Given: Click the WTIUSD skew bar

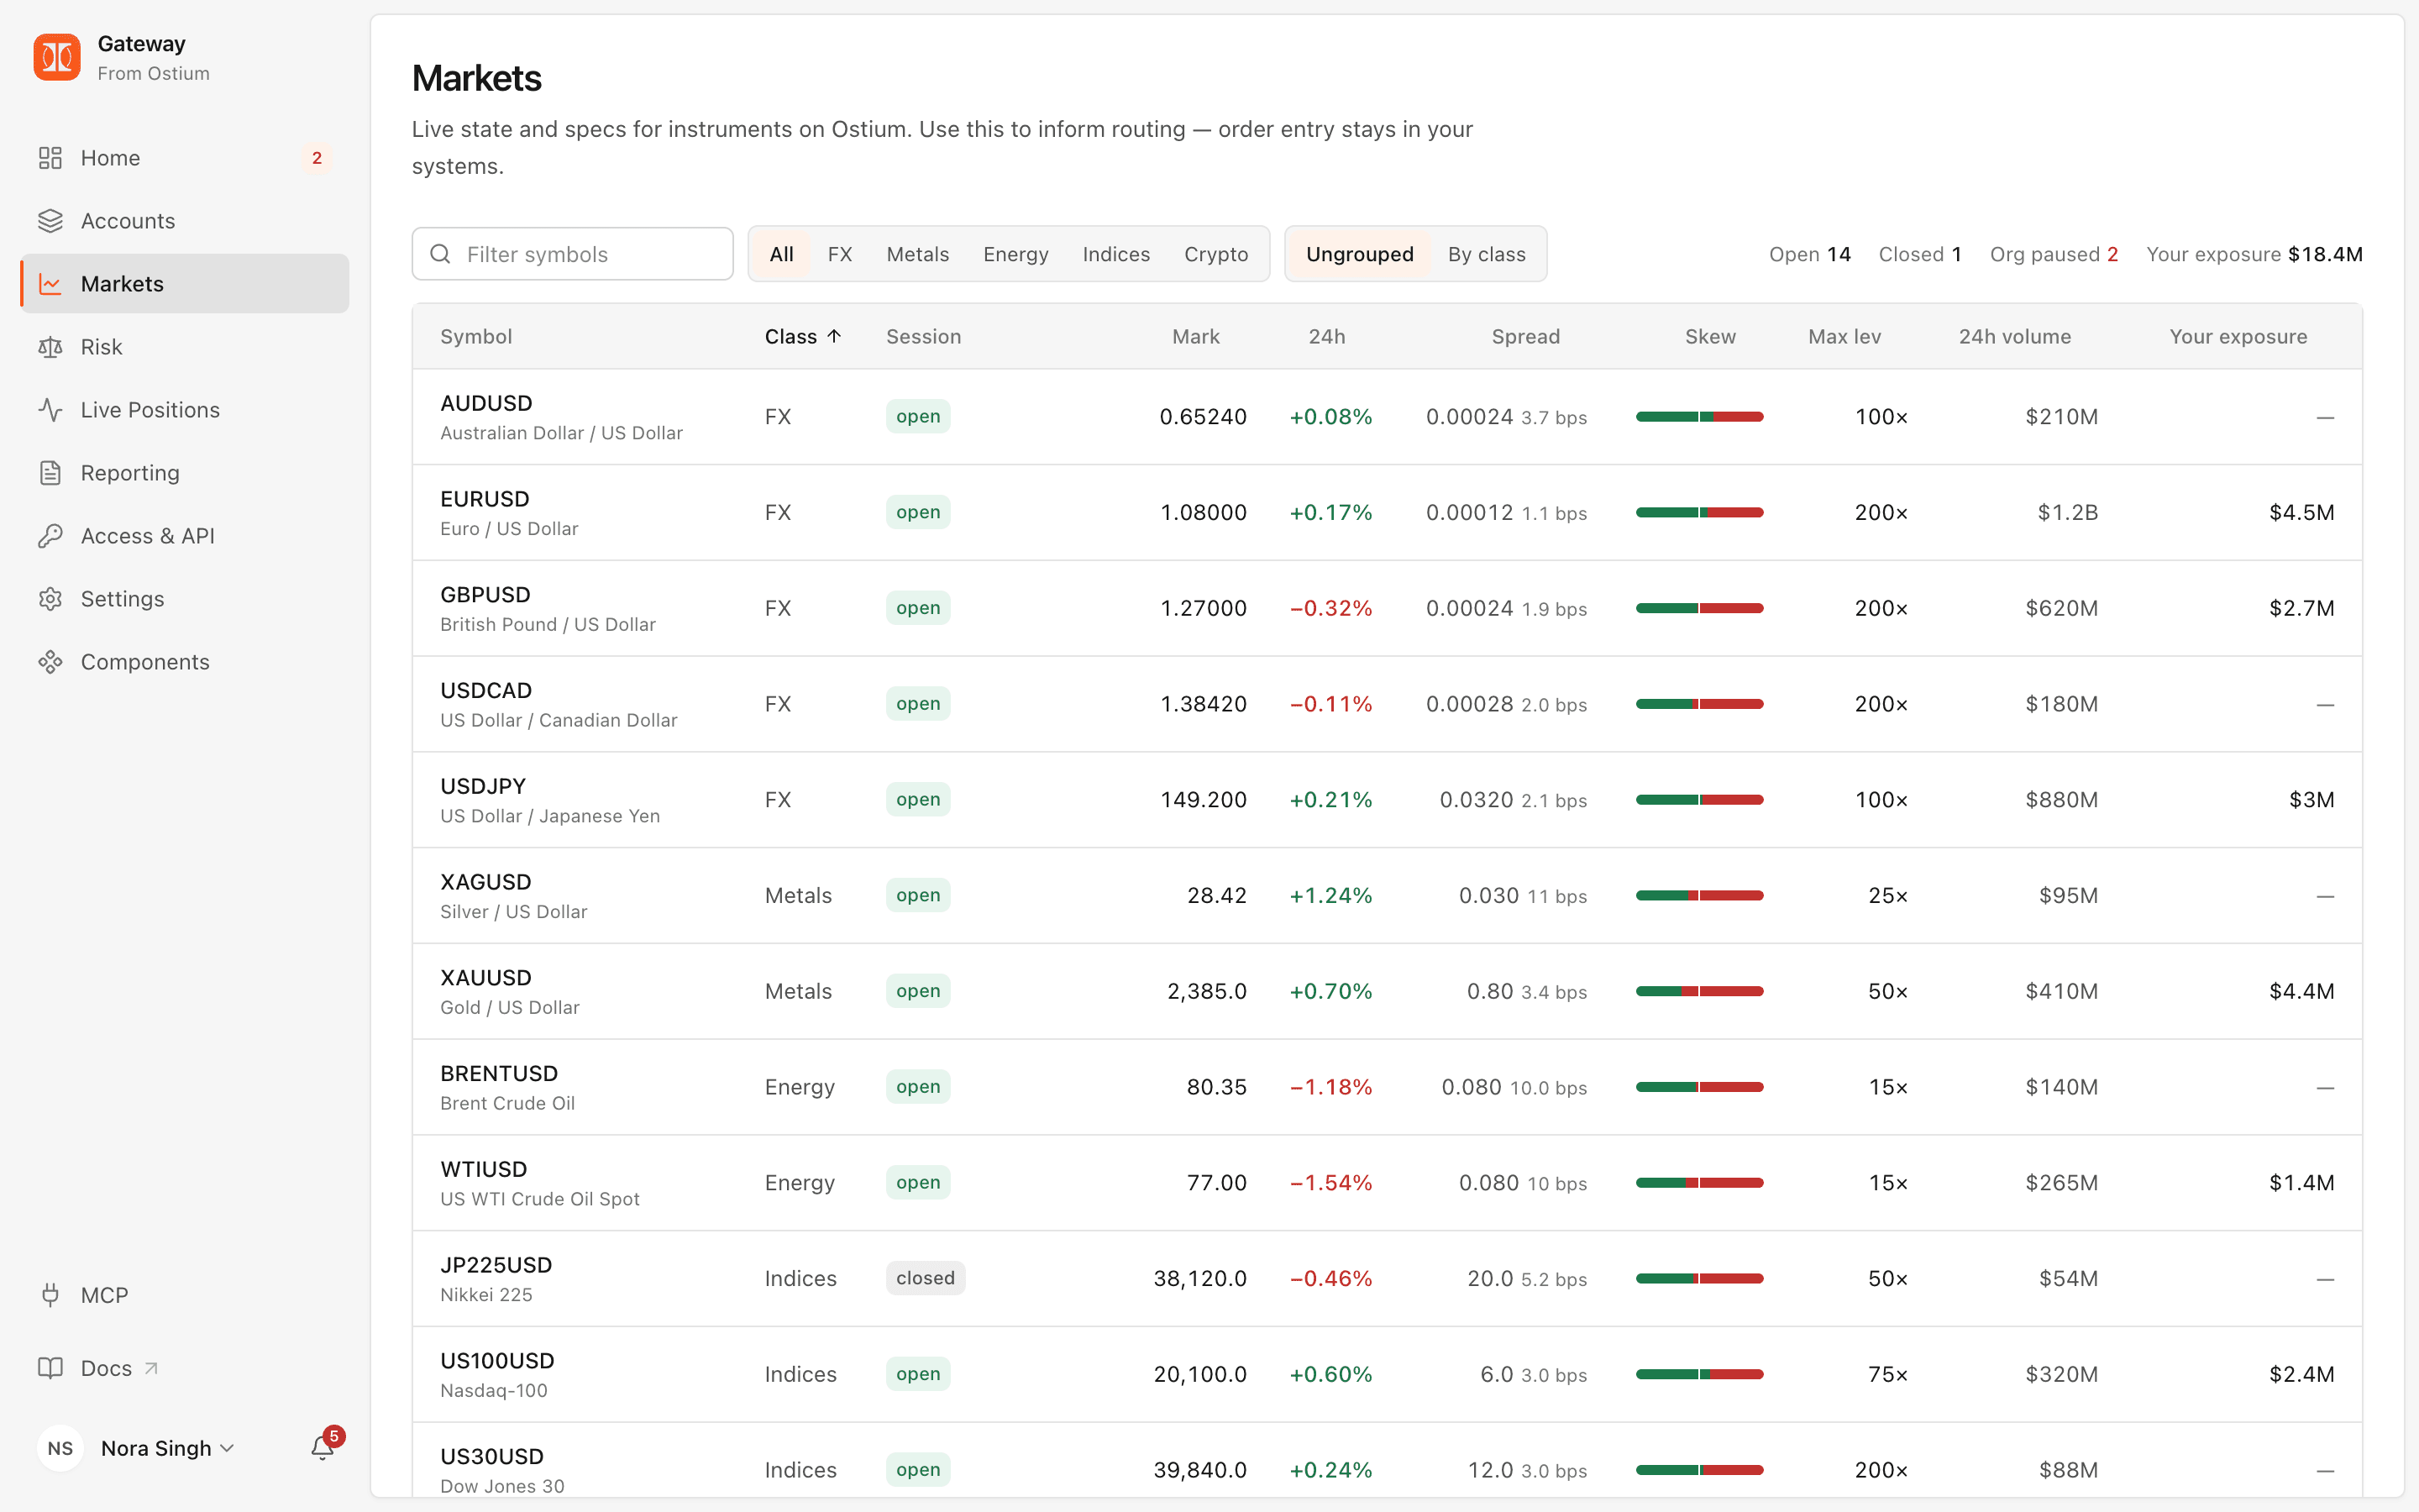Looking at the screenshot, I should tap(1699, 1183).
